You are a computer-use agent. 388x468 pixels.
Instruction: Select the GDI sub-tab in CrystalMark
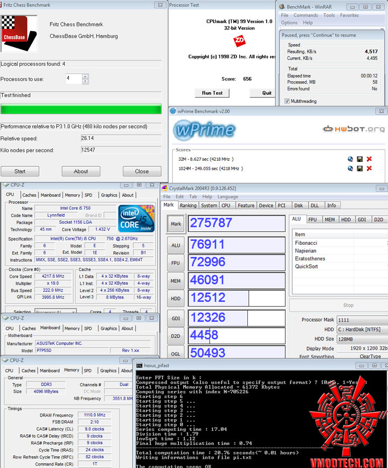coord(362,219)
